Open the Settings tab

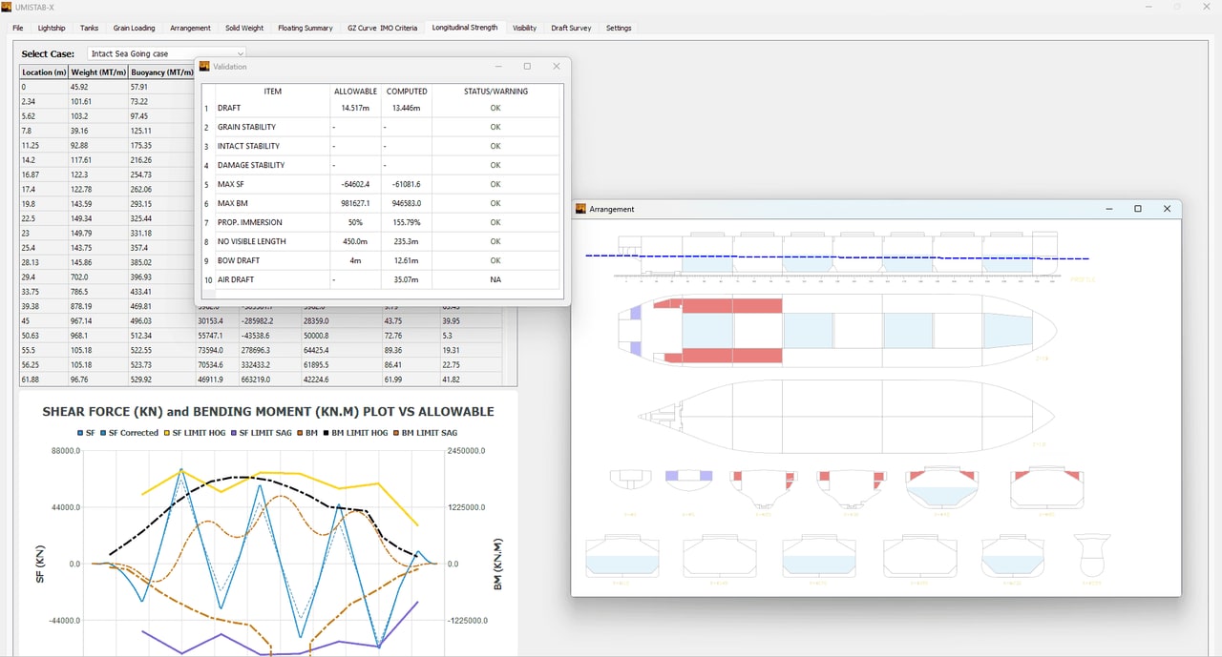(619, 28)
